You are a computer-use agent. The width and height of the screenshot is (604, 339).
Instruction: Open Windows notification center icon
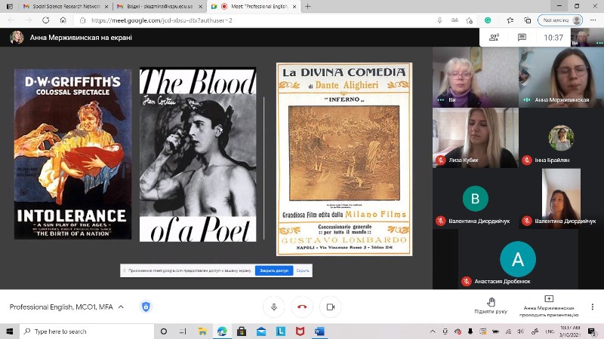click(592, 331)
